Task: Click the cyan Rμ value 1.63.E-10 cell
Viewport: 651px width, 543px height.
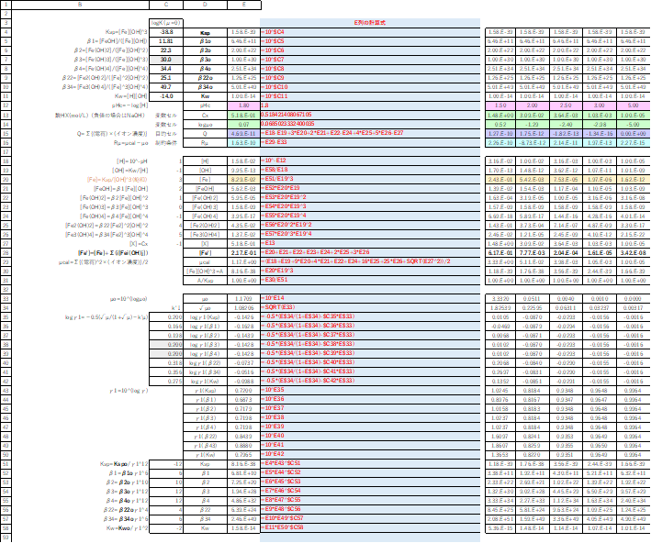Action: coord(244,143)
